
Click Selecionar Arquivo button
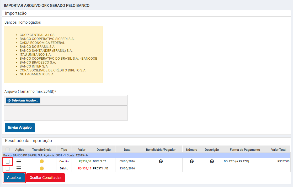(x=23, y=101)
